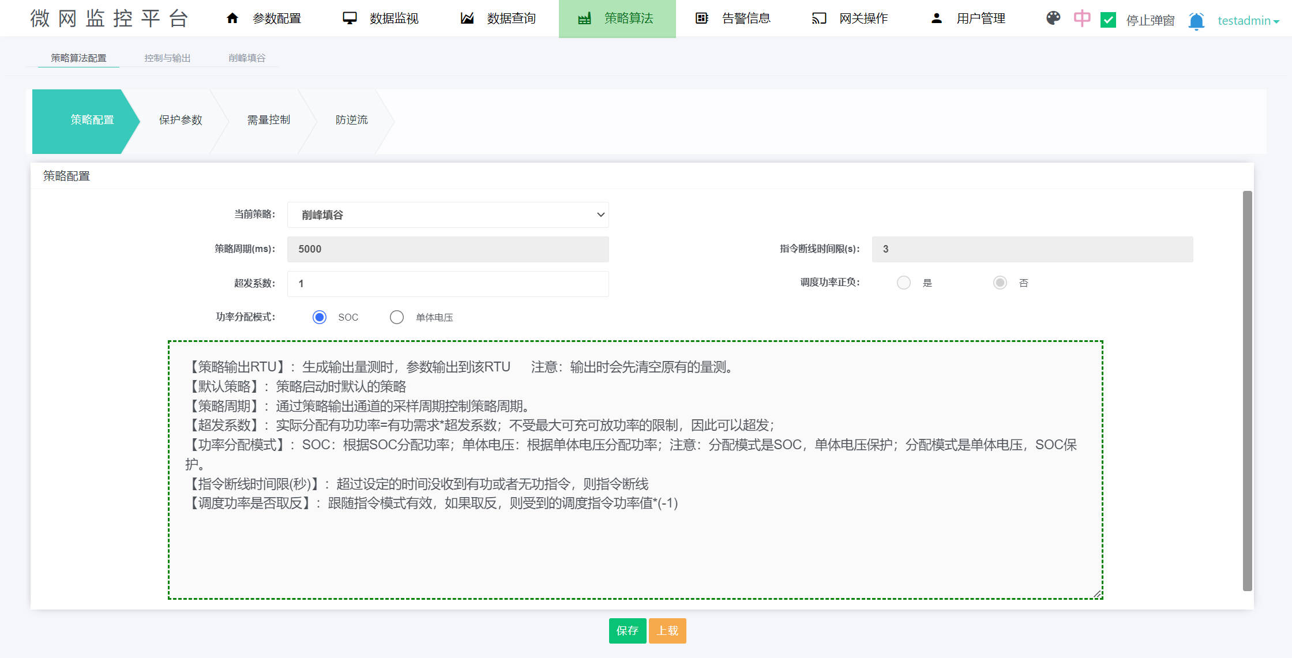The height and width of the screenshot is (658, 1292).
Task: Click the 告警信息 alarm list icon
Action: tap(701, 18)
